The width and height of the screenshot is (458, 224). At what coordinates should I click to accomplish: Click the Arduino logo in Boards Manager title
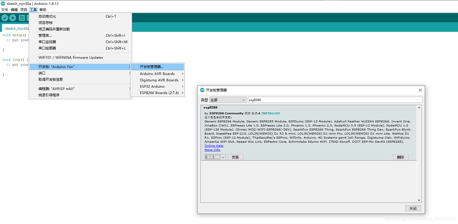pyautogui.click(x=202, y=90)
